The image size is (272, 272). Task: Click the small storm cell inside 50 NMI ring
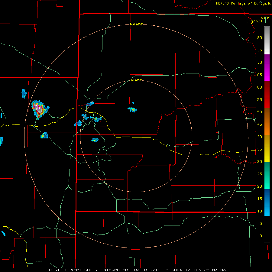click(x=133, y=109)
